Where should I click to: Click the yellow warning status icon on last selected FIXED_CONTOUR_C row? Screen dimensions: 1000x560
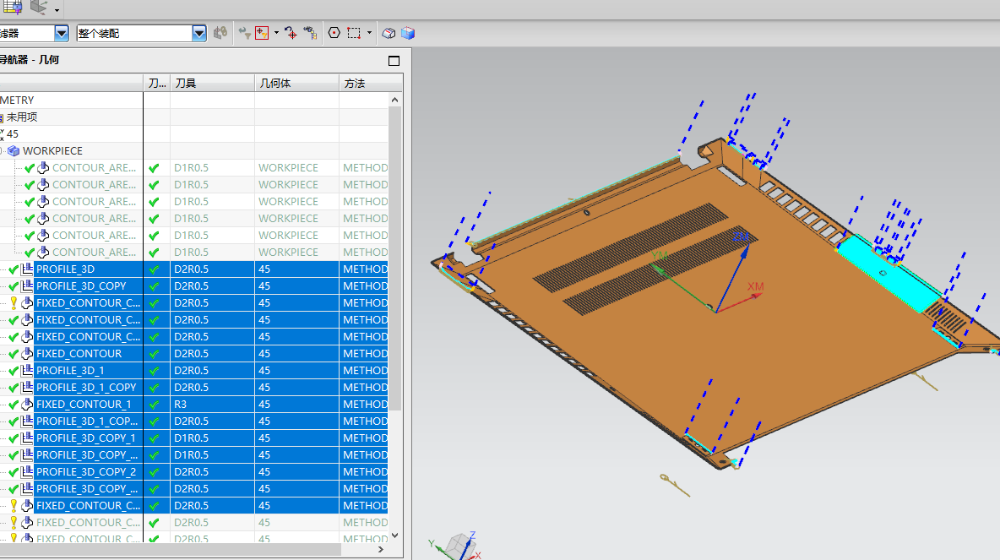(14, 506)
